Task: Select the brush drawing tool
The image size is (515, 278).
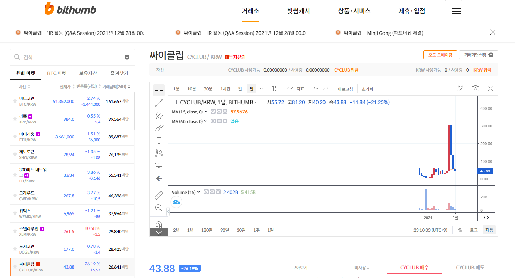Action: 159,128
